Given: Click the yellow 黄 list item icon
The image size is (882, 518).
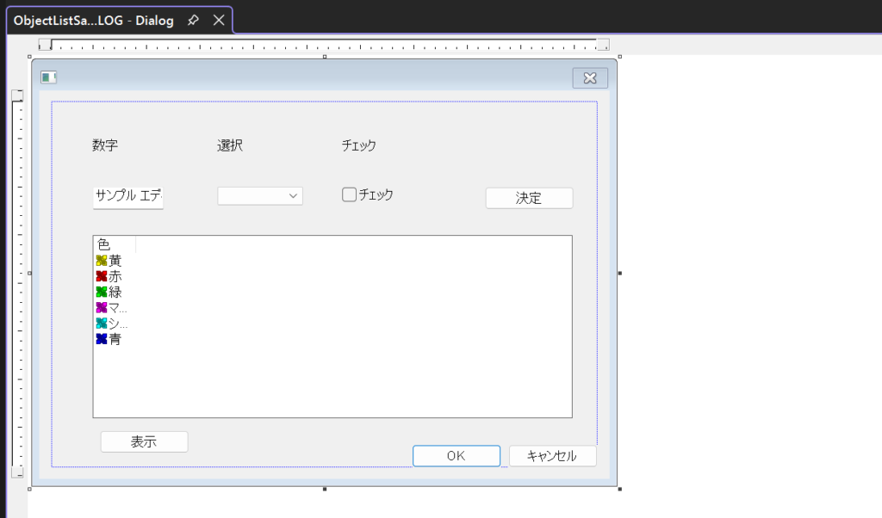Looking at the screenshot, I should pyautogui.click(x=102, y=261).
